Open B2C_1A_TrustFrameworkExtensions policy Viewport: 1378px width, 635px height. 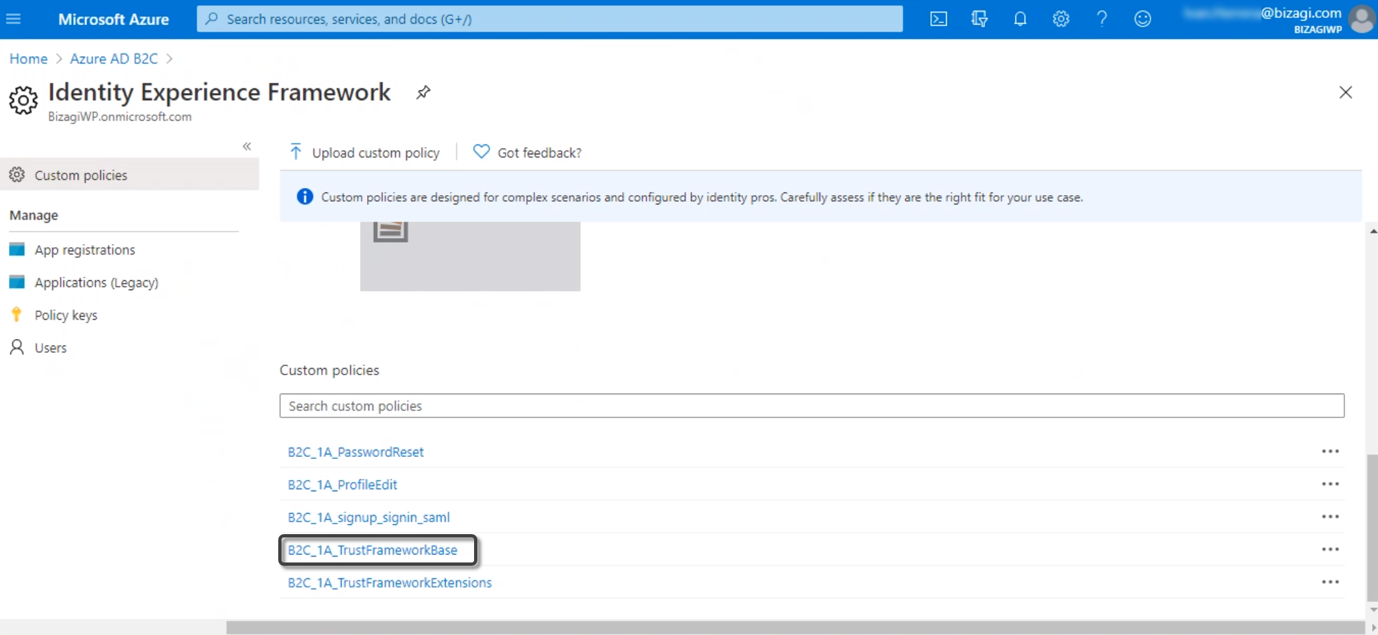point(390,582)
